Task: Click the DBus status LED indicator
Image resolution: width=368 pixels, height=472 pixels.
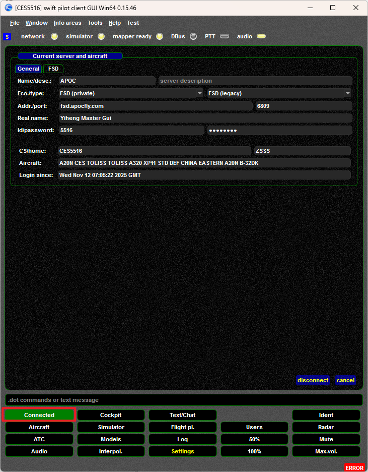Action: 193,36
